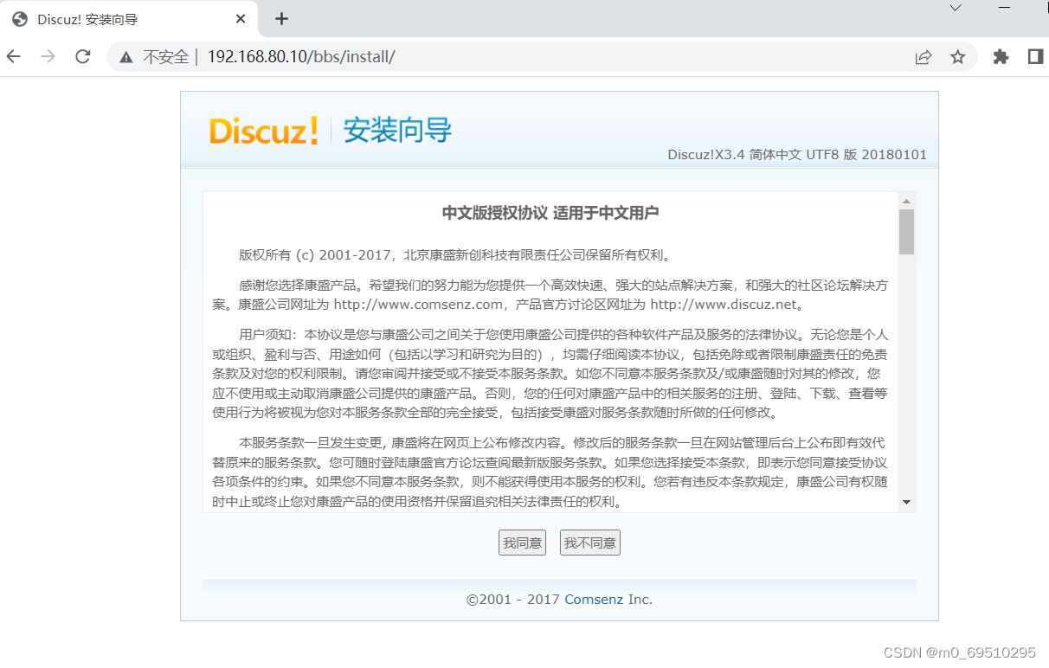Click the not-secure warning triangle icon
Screen dimensions: 1049x668
[x=126, y=57]
